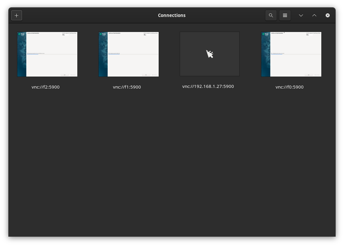Viewport: 344px width, 246px height.
Task: Maximize window using the up chevron
Action: [x=314, y=15]
